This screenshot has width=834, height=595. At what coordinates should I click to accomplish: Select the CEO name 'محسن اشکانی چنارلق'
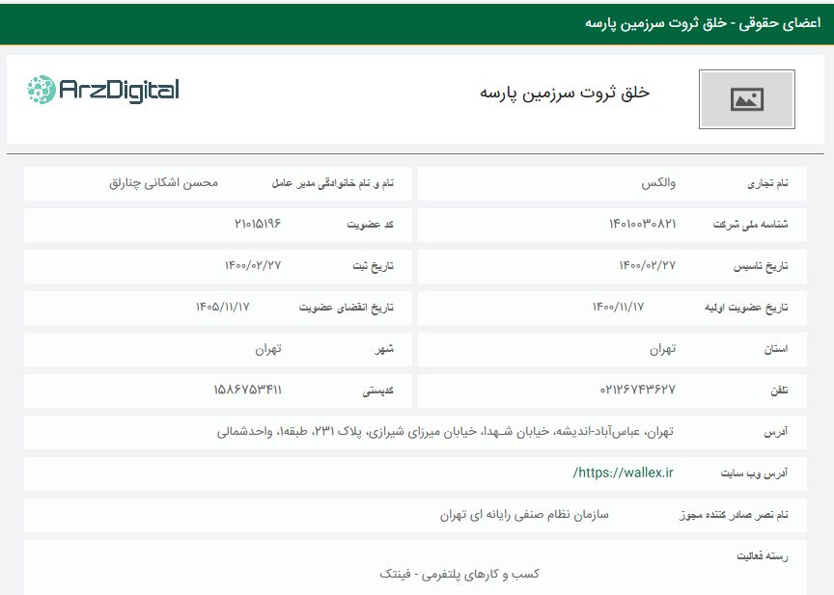coord(164,183)
